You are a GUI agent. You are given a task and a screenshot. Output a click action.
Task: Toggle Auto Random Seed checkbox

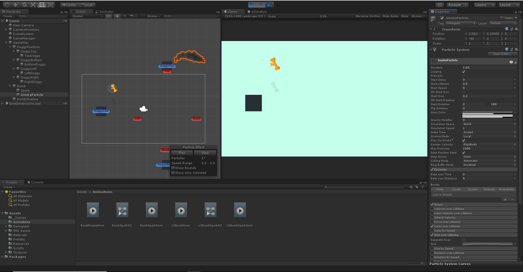[464, 153]
